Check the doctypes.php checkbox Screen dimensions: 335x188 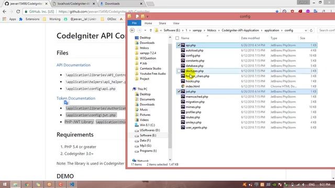click(179, 71)
